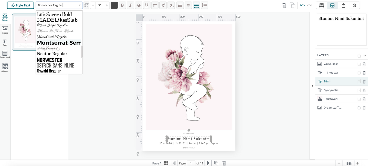
Task: Select the Nimi layer
Action: (341, 81)
